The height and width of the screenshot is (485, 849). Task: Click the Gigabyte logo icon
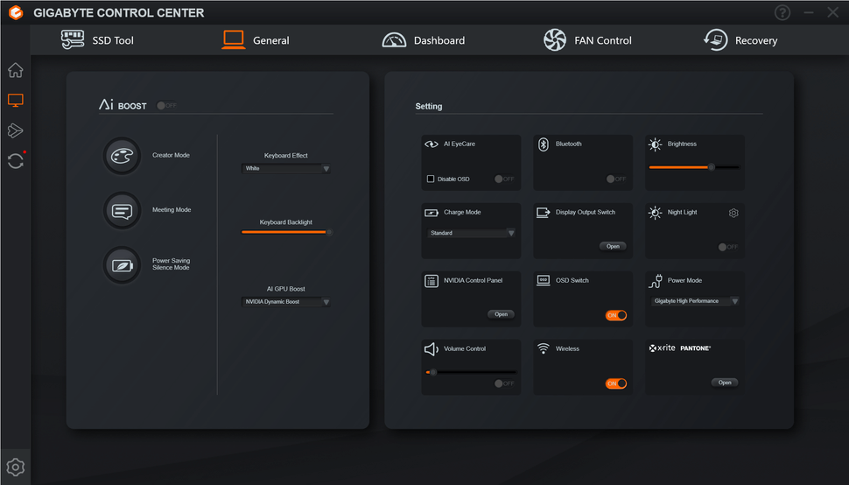pyautogui.click(x=16, y=12)
